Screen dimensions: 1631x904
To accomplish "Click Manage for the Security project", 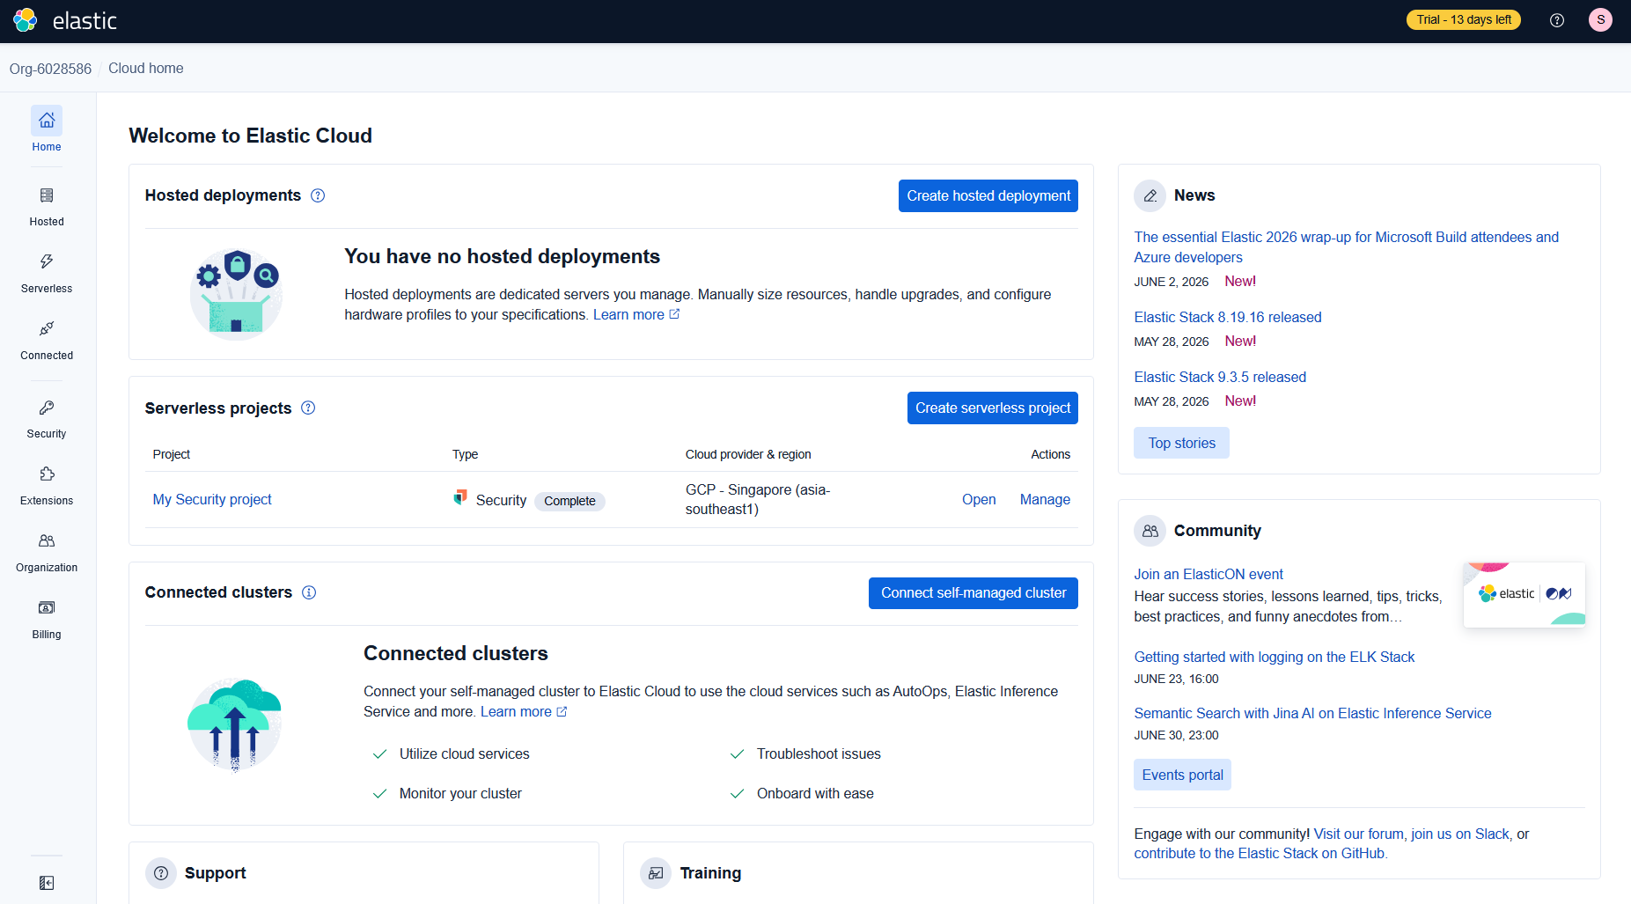I will (x=1045, y=499).
